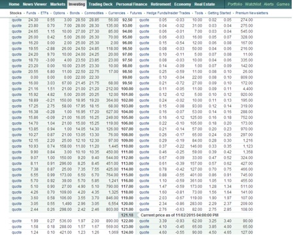This screenshot has height=235, width=293.
Task: Go to the Options submenu item
Action: click(x=59, y=13)
